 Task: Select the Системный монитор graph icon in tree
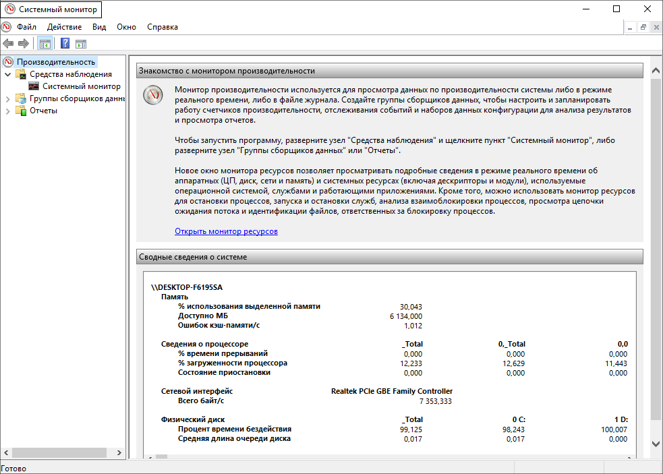click(34, 86)
